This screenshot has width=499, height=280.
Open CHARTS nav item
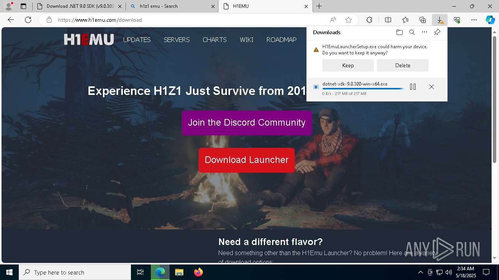[x=215, y=40]
